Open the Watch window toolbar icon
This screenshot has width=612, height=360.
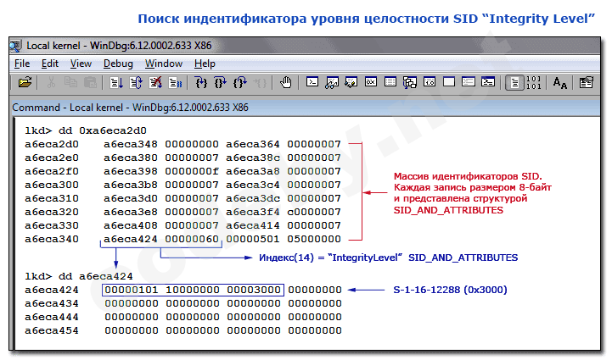(x=332, y=82)
